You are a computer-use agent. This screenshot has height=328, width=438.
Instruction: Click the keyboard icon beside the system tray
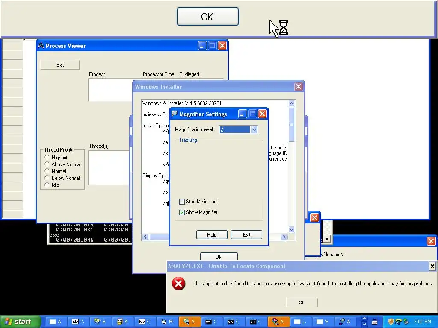click(x=375, y=322)
